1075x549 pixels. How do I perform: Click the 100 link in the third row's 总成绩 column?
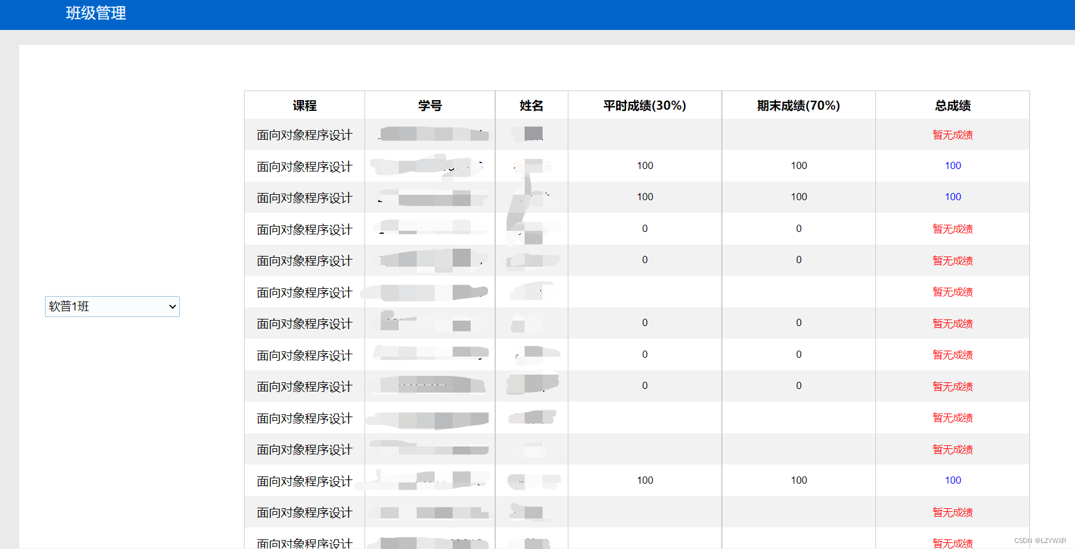coord(953,197)
